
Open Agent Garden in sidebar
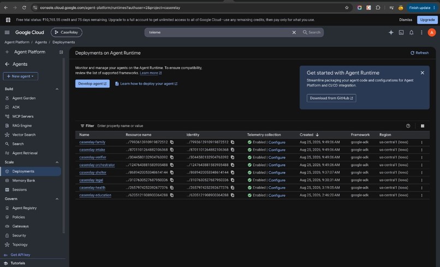(24, 98)
